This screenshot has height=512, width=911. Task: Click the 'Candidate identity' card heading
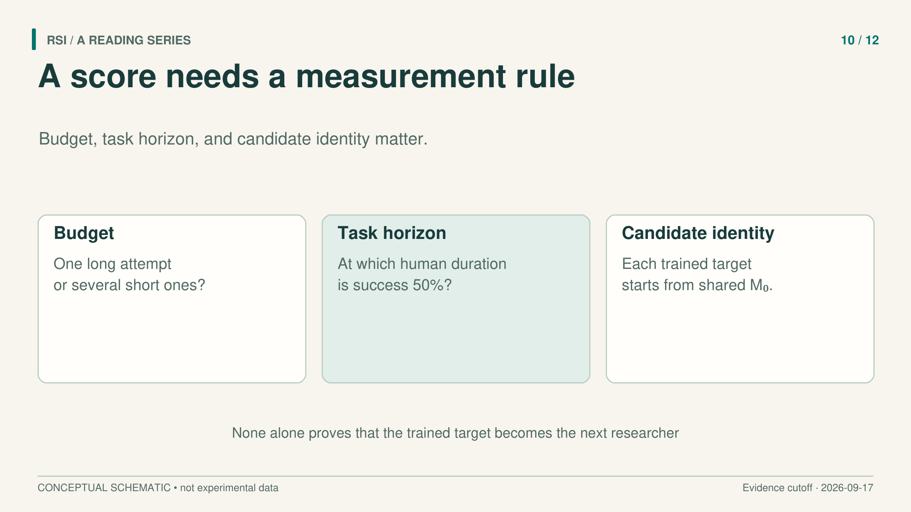(698, 233)
